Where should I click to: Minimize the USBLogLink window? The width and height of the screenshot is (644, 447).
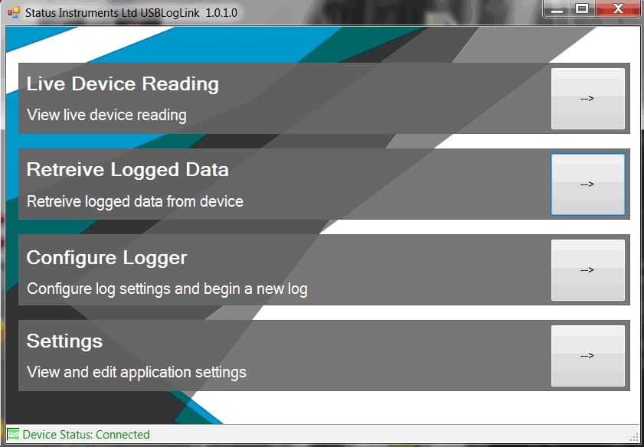[x=557, y=9]
